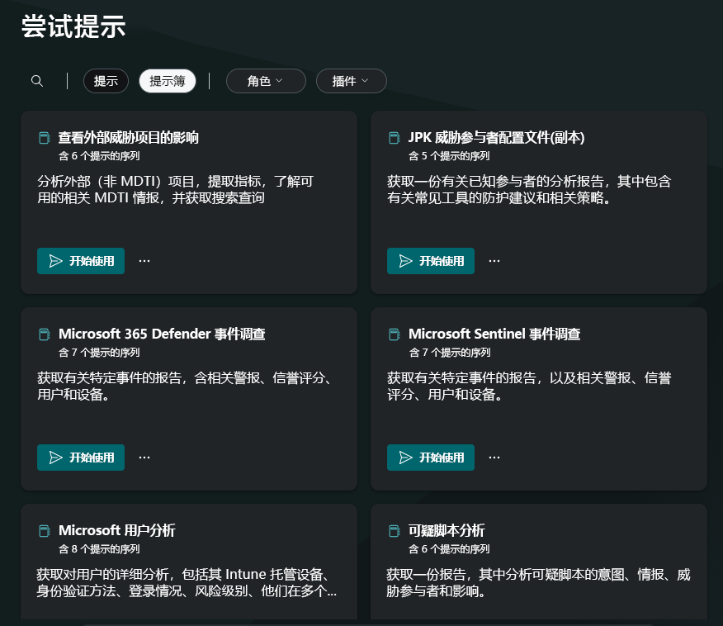Start Microsoft 365 Defender 事件调查 with 开始使用
The height and width of the screenshot is (626, 723).
pos(81,458)
